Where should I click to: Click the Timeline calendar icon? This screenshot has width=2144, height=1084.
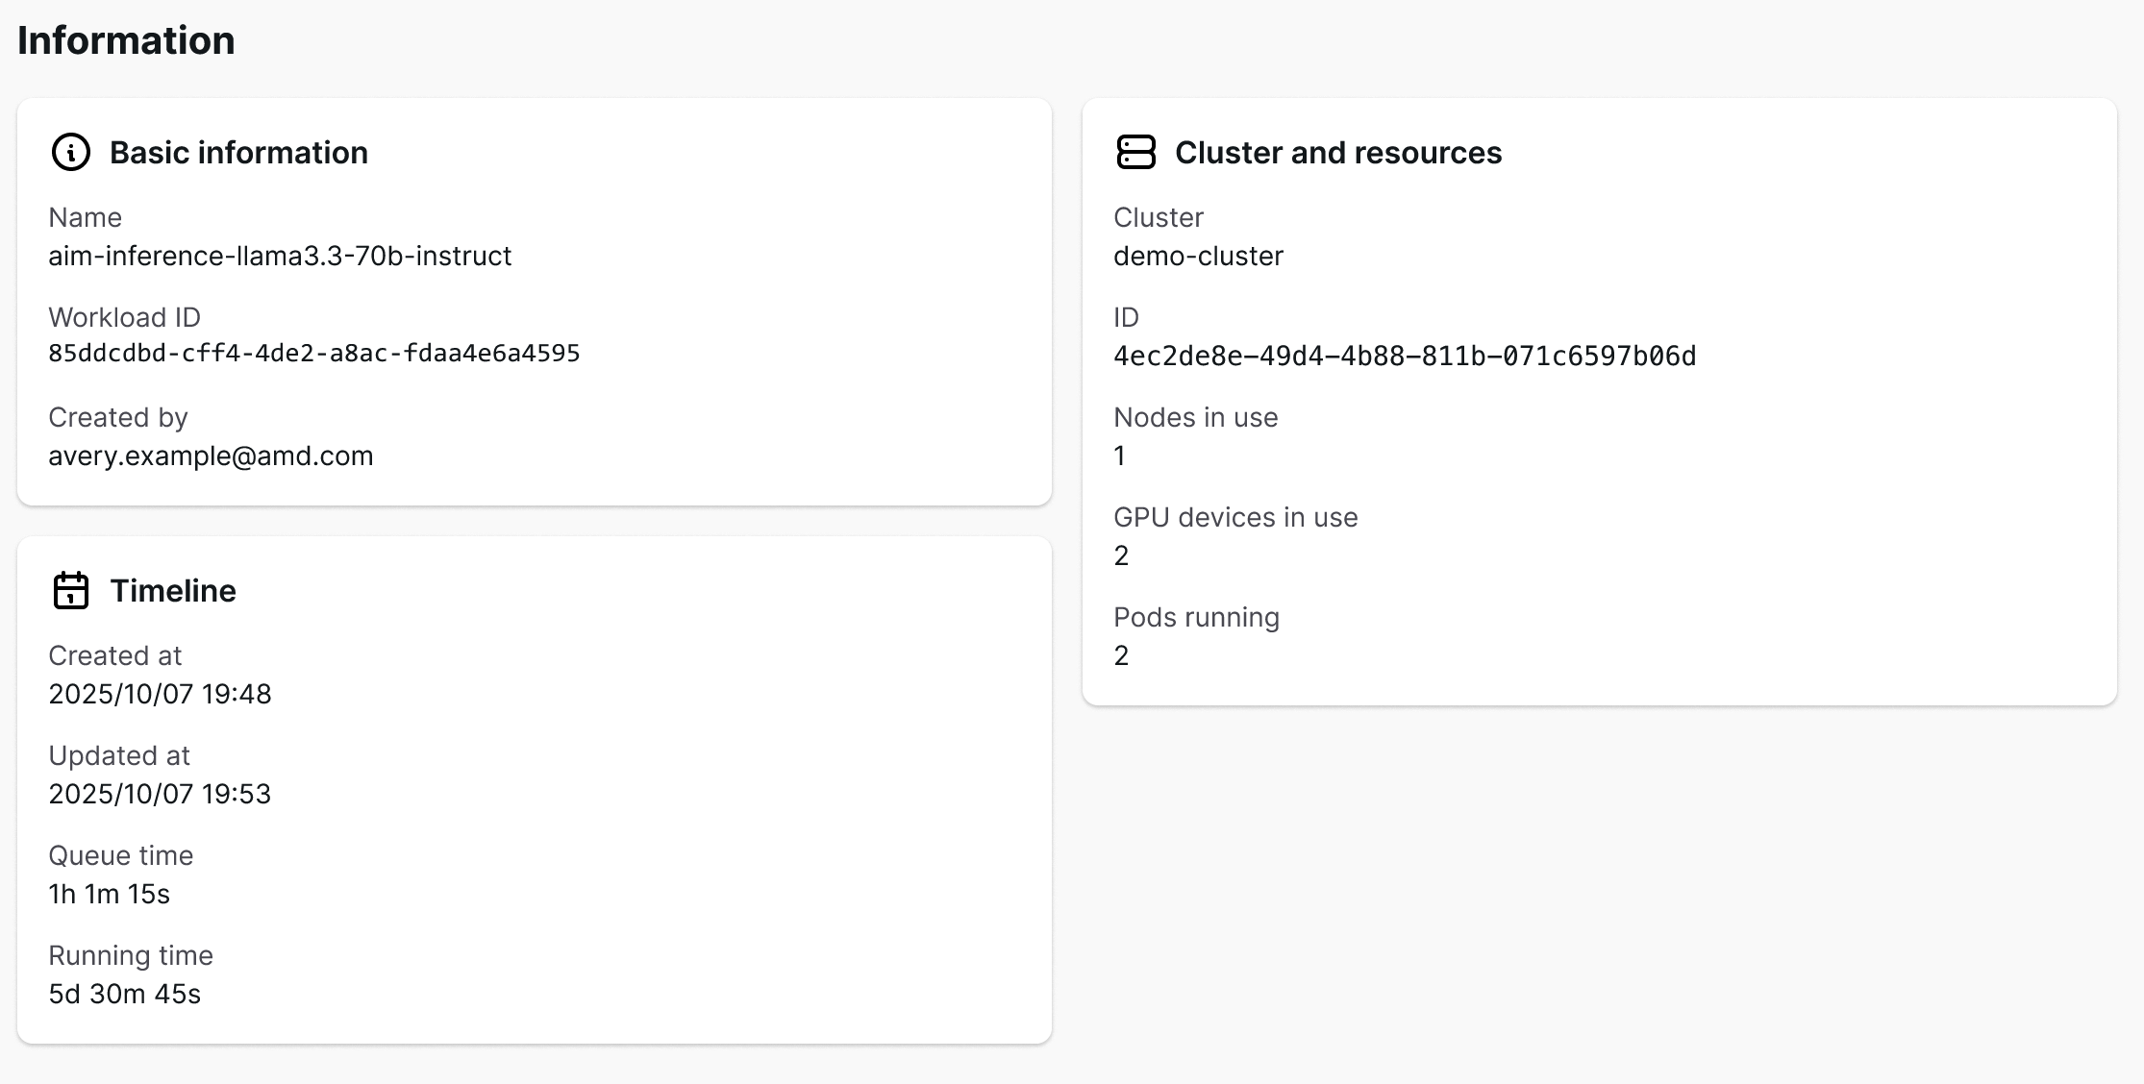pyautogui.click(x=70, y=590)
